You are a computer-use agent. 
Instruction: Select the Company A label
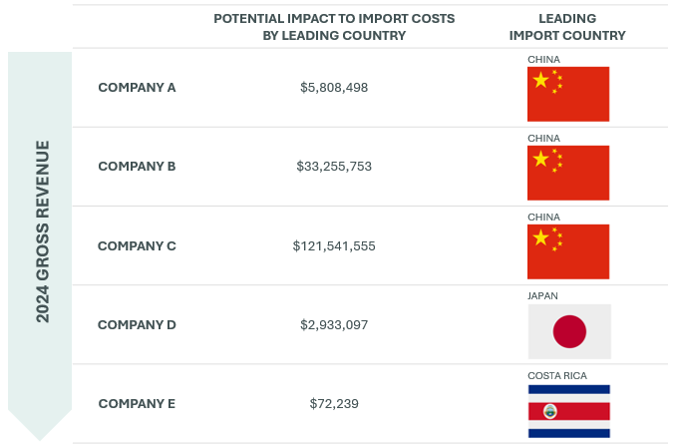[x=137, y=87]
